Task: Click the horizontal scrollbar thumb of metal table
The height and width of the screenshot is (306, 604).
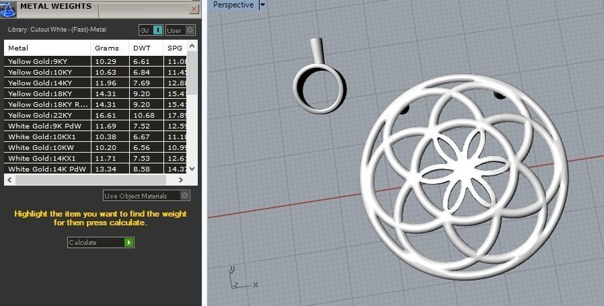Action: click(91, 180)
